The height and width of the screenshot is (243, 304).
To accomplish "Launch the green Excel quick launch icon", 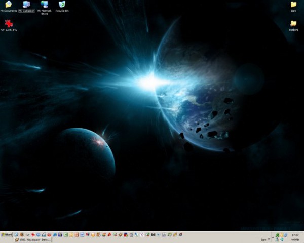I will point(65,235).
